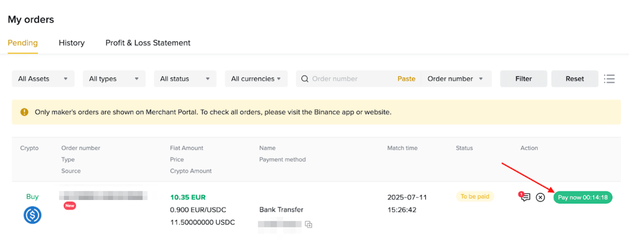Open the All Assets dropdown
This screenshot has width=629, height=240.
pyautogui.click(x=43, y=79)
